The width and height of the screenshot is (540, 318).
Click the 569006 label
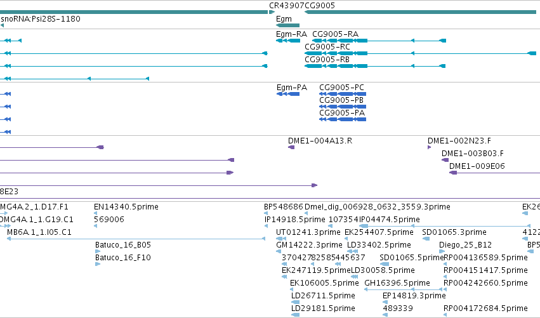(109, 220)
